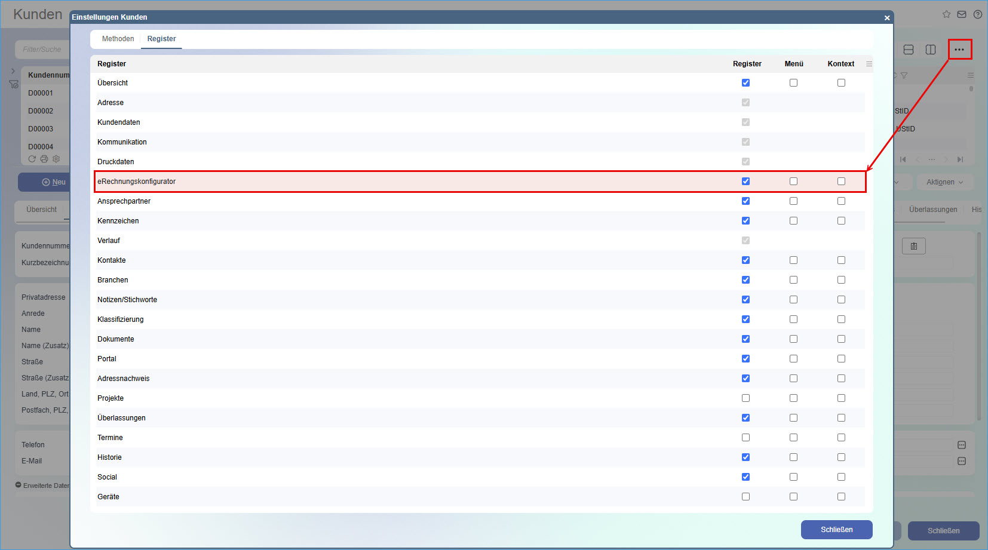This screenshot has width=988, height=550.
Task: Go to last page in right panel pager
Action: point(961,159)
